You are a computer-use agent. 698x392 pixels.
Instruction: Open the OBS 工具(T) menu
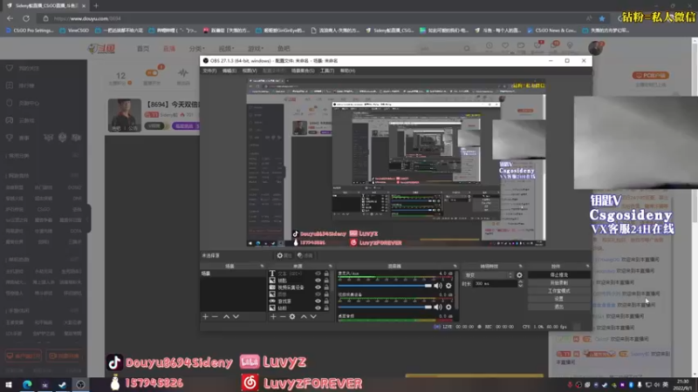(327, 71)
